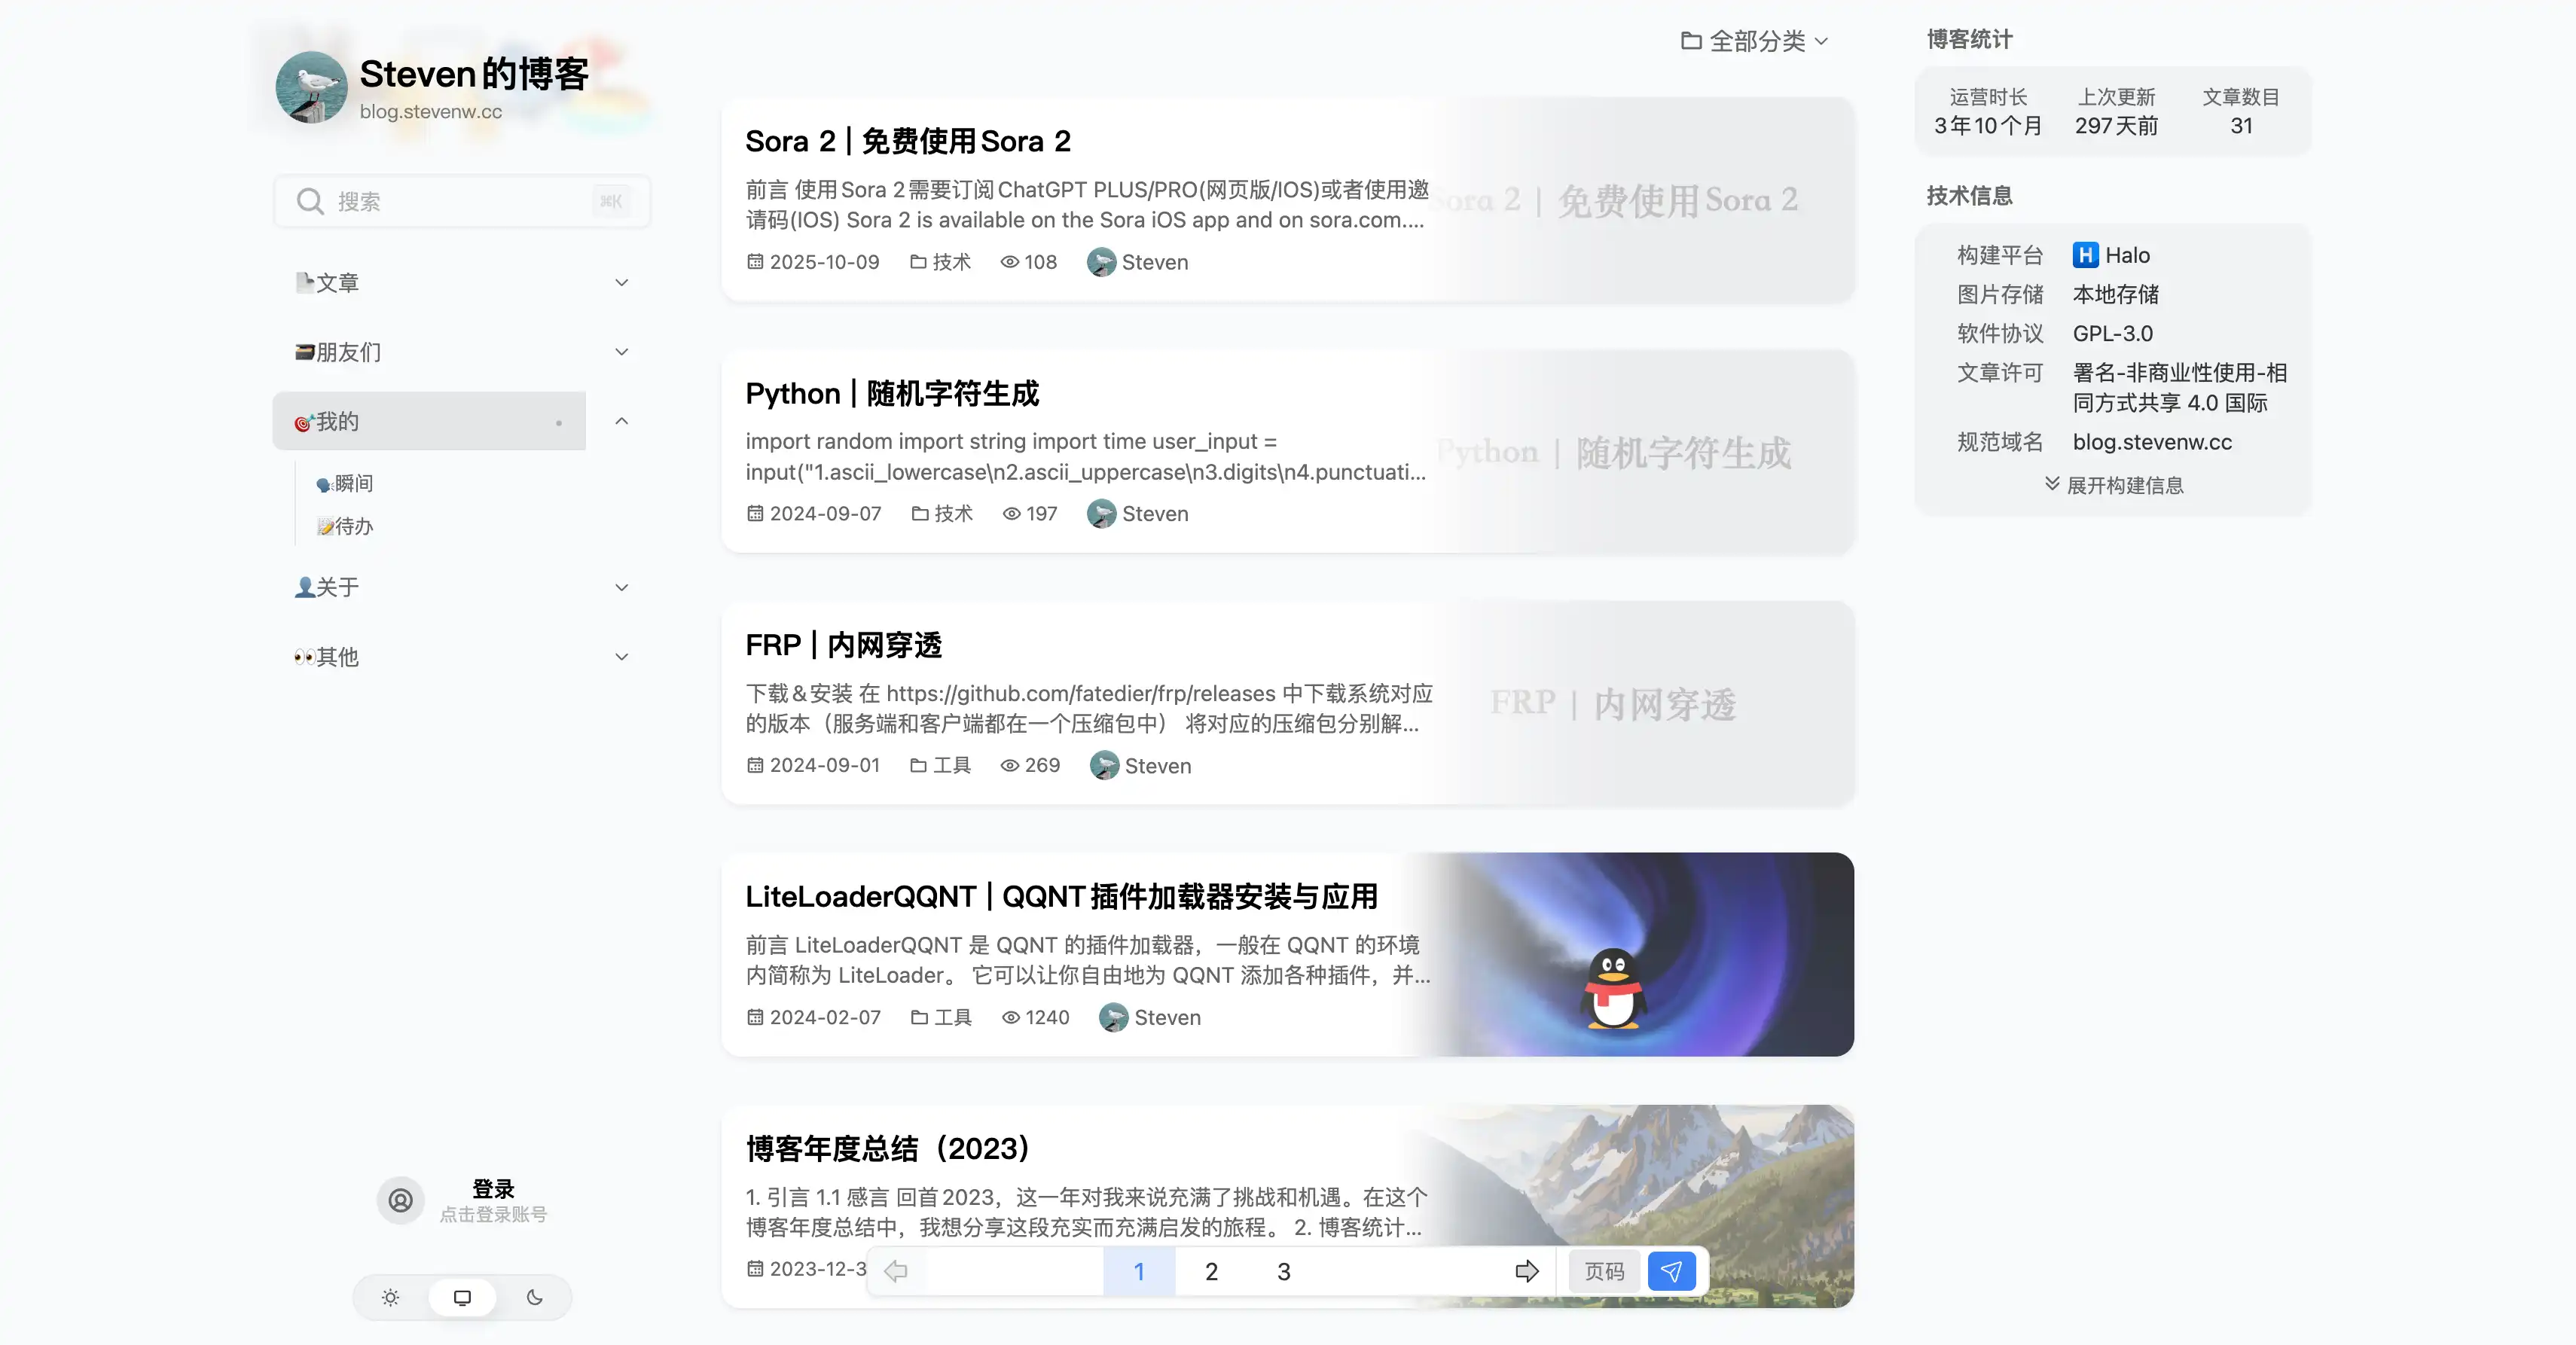Focus the 搜索 search field
The width and height of the screenshot is (2576, 1345).
(x=462, y=201)
